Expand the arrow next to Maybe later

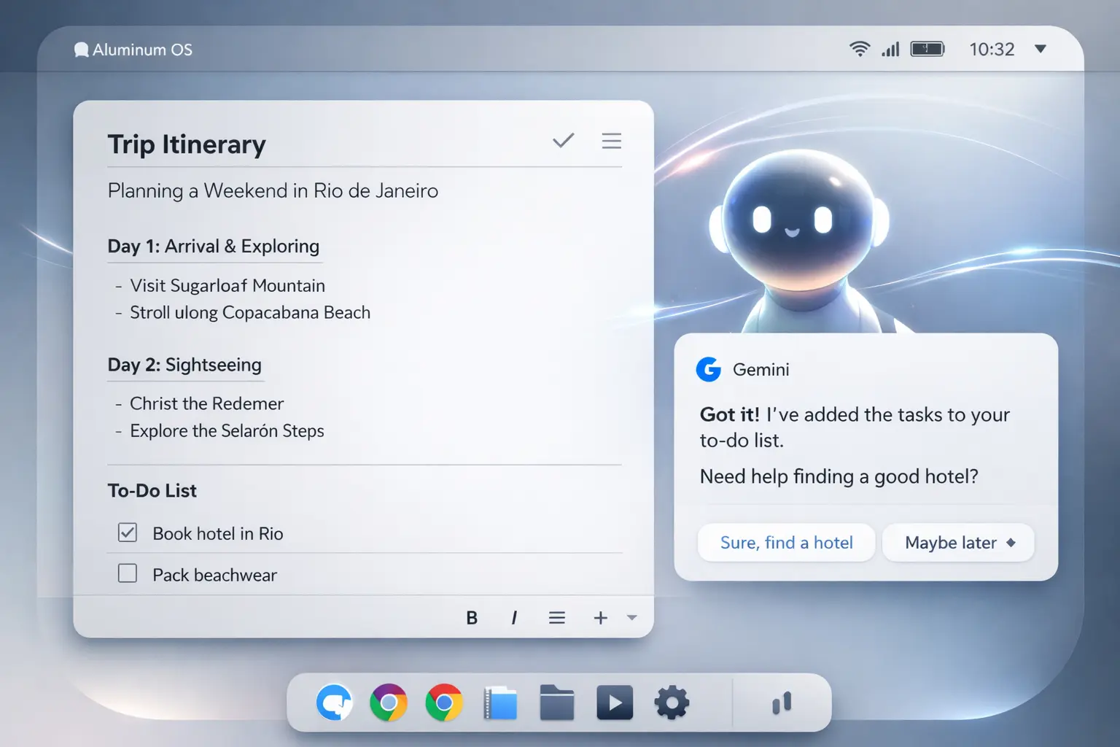click(x=1011, y=542)
